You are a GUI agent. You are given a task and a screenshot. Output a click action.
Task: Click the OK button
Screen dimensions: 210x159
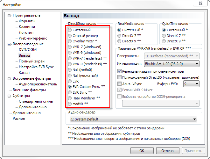coord(142,150)
